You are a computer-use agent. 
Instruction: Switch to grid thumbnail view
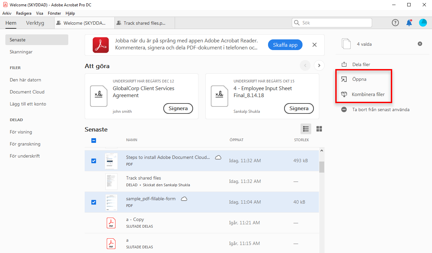319,129
